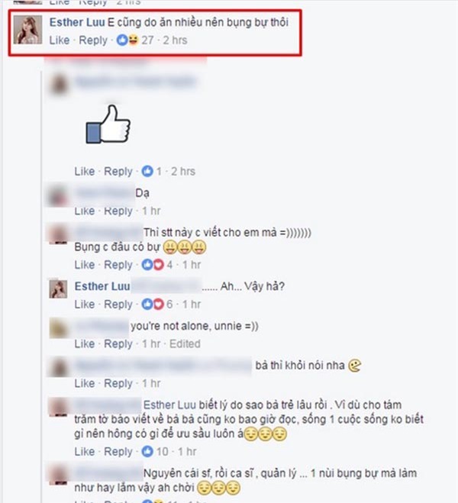Image resolution: width=458 pixels, height=503 pixels.
Task: Open small Esther Luu avatar on reply
Action: [x=58, y=289]
